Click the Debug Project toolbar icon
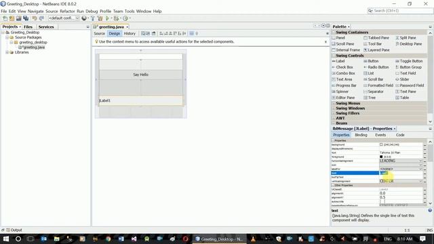The height and width of the screenshot is (244, 434). click(x=116, y=18)
